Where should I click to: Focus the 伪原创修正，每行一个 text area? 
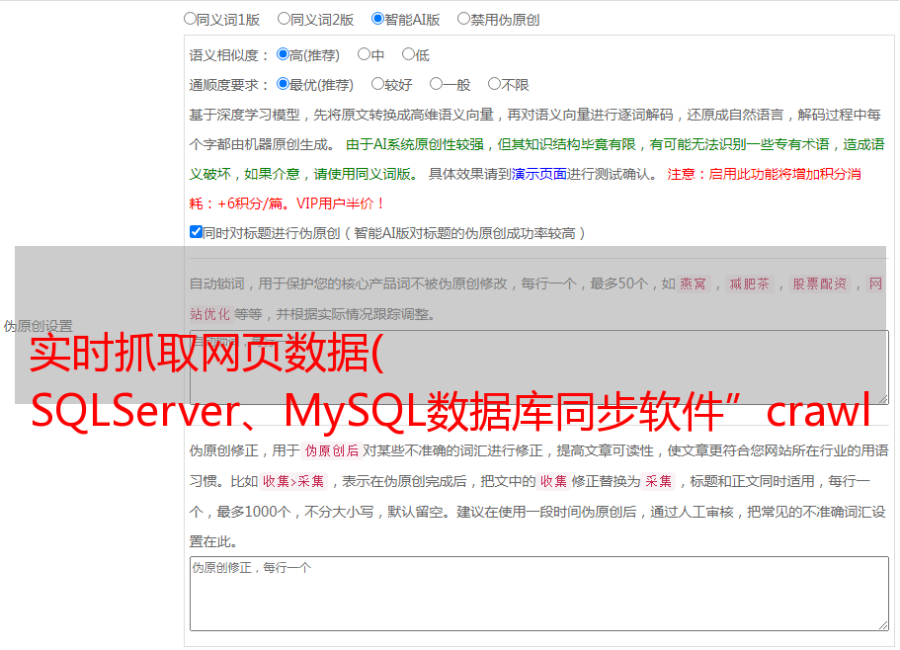(539, 594)
